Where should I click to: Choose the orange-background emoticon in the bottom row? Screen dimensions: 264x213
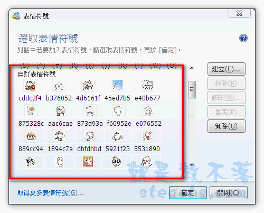(x=88, y=162)
